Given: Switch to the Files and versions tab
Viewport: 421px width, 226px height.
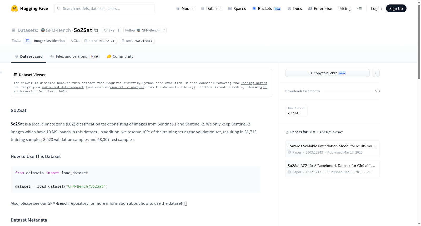Looking at the screenshot, I should [75, 56].
